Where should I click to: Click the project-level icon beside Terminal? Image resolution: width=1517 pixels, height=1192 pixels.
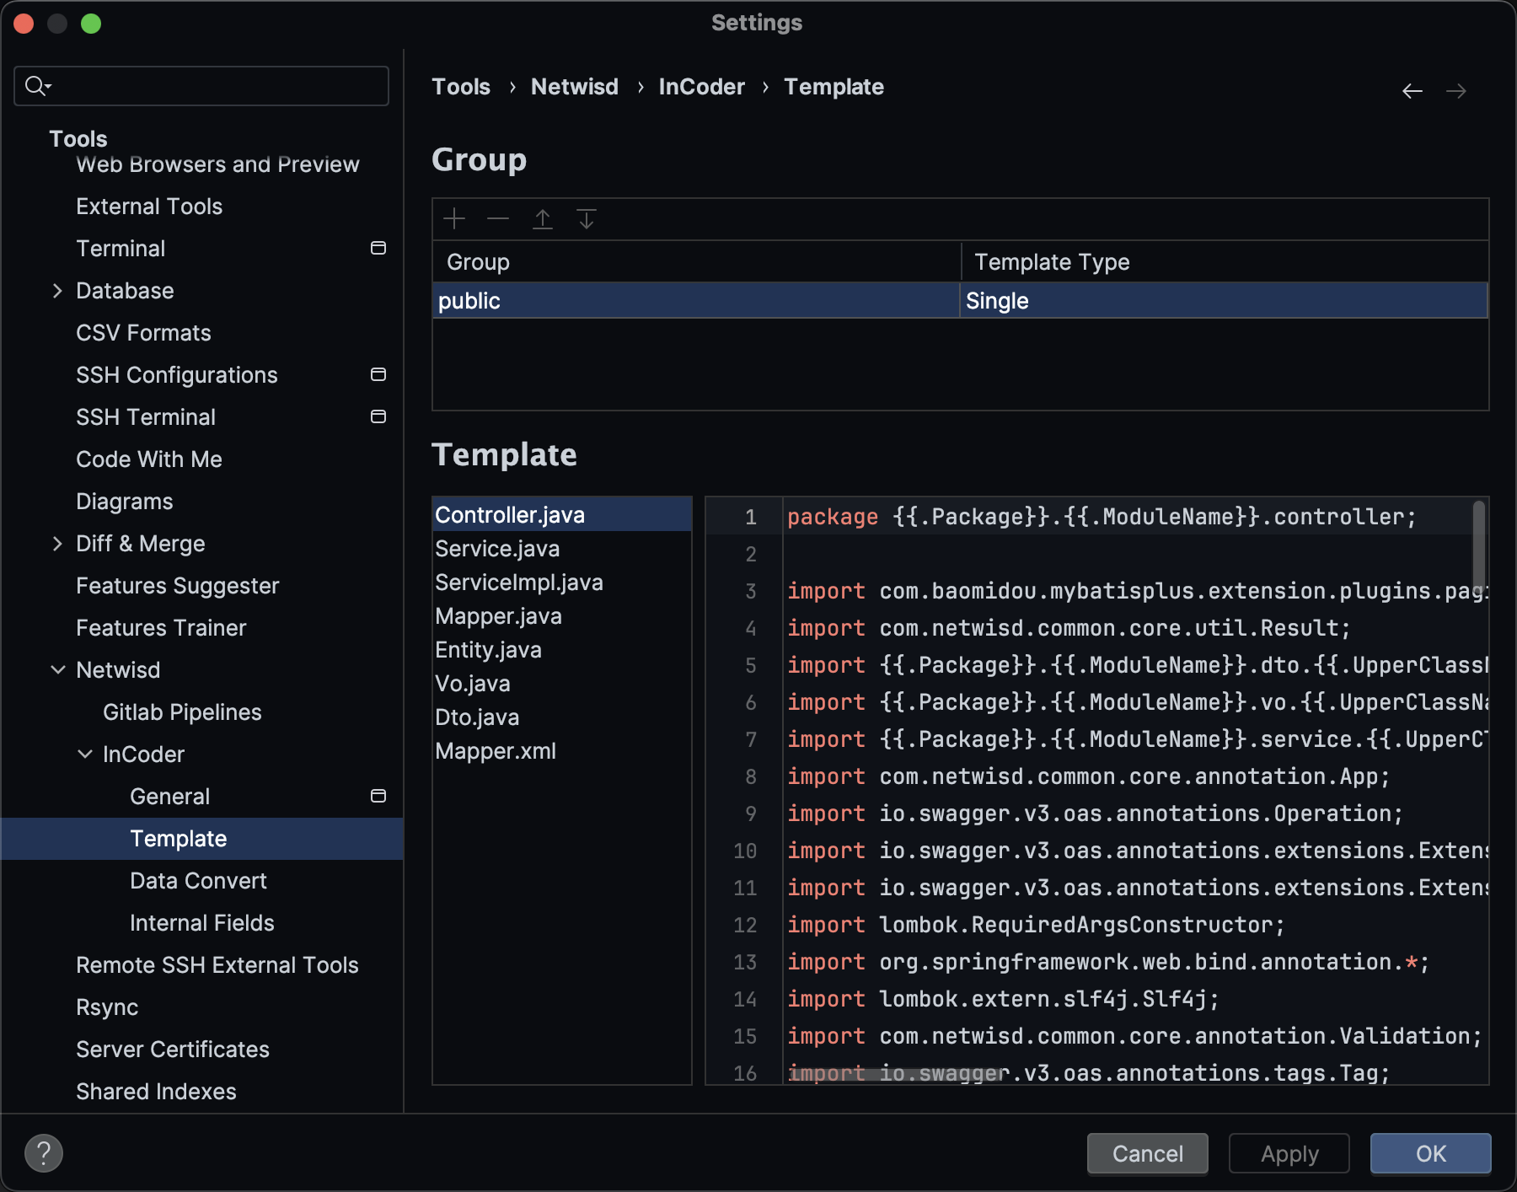pos(378,248)
